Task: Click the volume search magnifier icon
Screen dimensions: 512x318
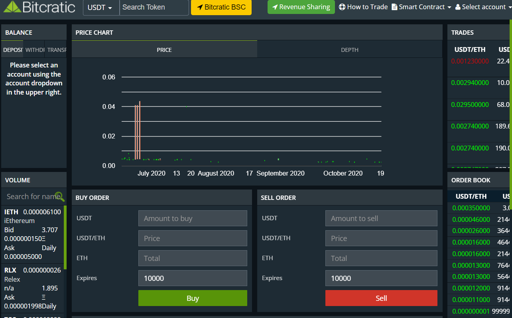Action: [59, 196]
